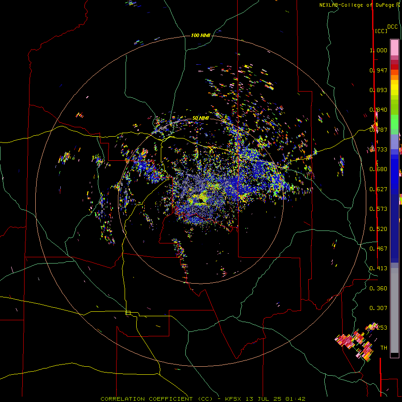Click the 0.947 legend value
Screen dimensions: 402x402
378,70
